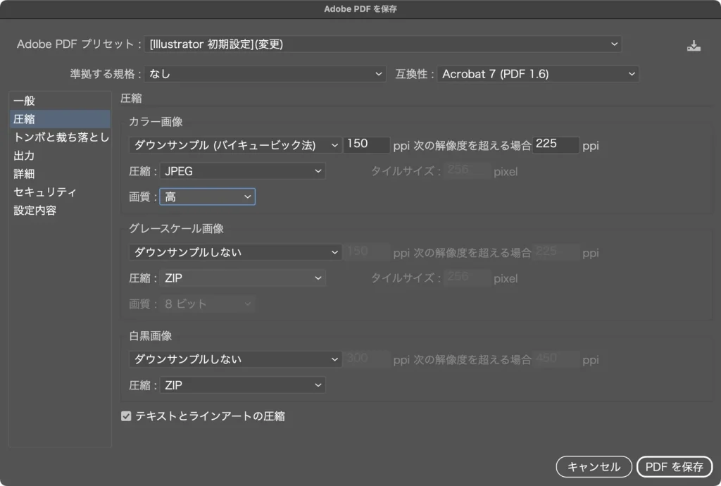Click the save preset download icon
Viewport: 721px width, 486px height.
pyautogui.click(x=694, y=46)
